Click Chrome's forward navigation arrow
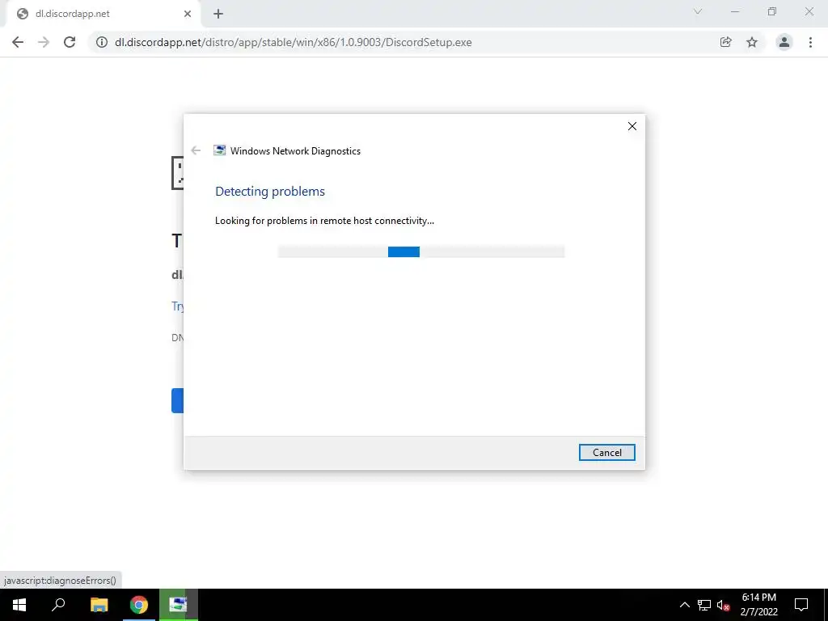This screenshot has width=828, height=621. (x=44, y=42)
